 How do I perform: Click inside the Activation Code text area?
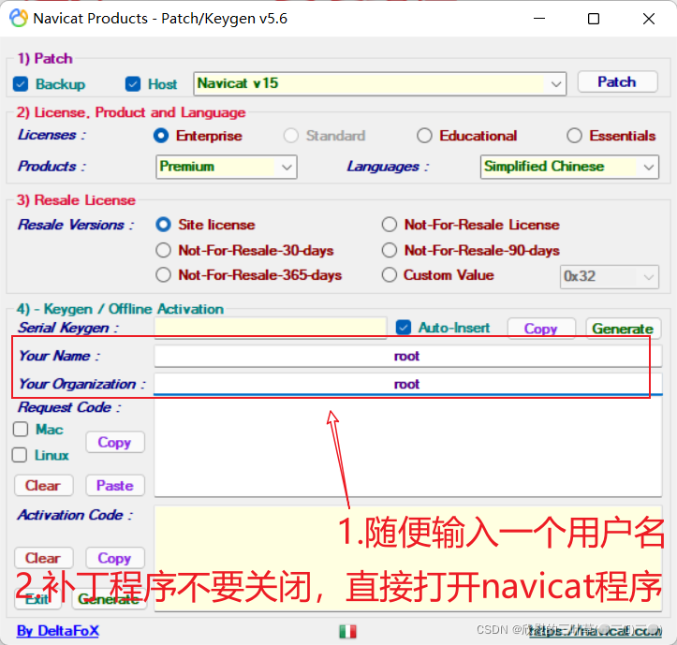[407, 559]
